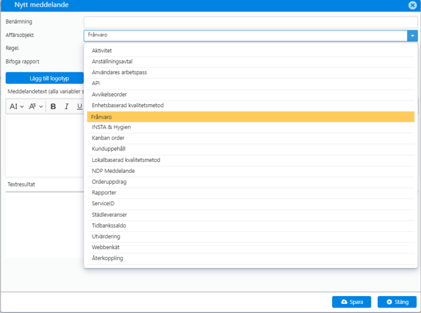
Task: Choose Enhetsbaserad kvalitetsmetod
Action: [251, 105]
